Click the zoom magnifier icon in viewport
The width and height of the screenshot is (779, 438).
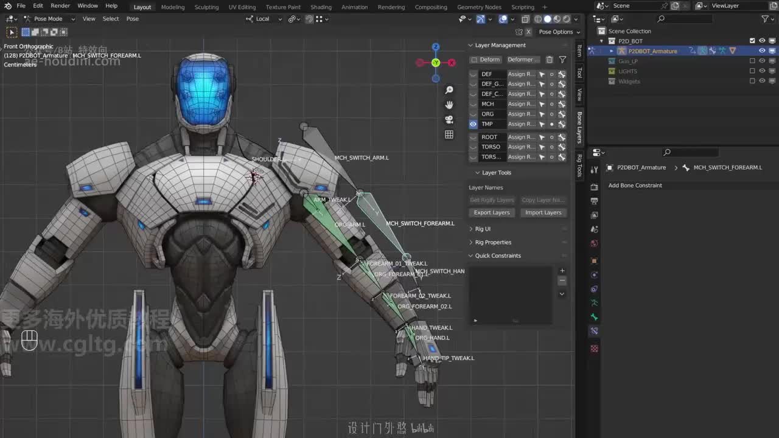[x=449, y=90]
